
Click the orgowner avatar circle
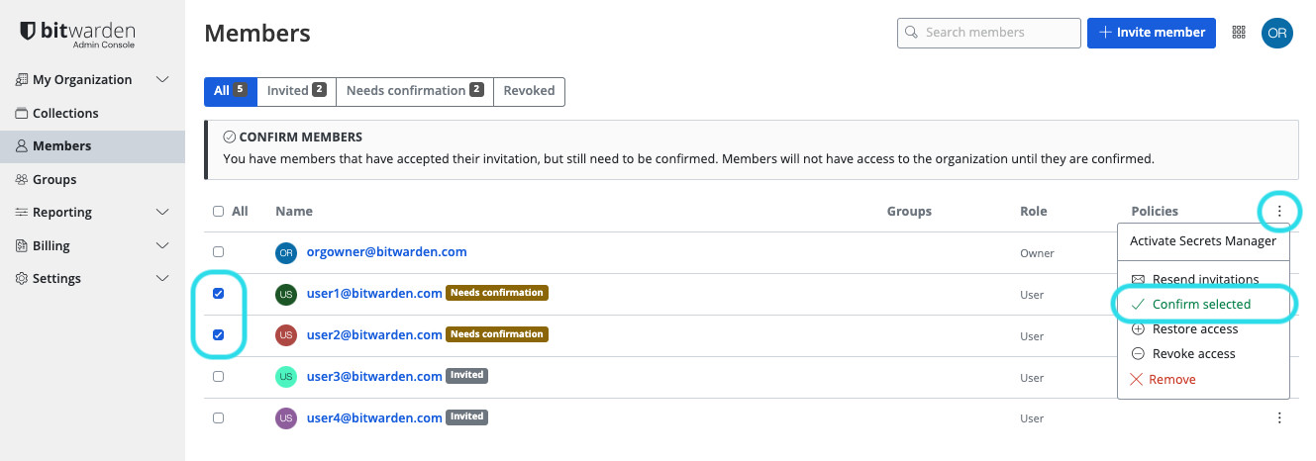[286, 253]
